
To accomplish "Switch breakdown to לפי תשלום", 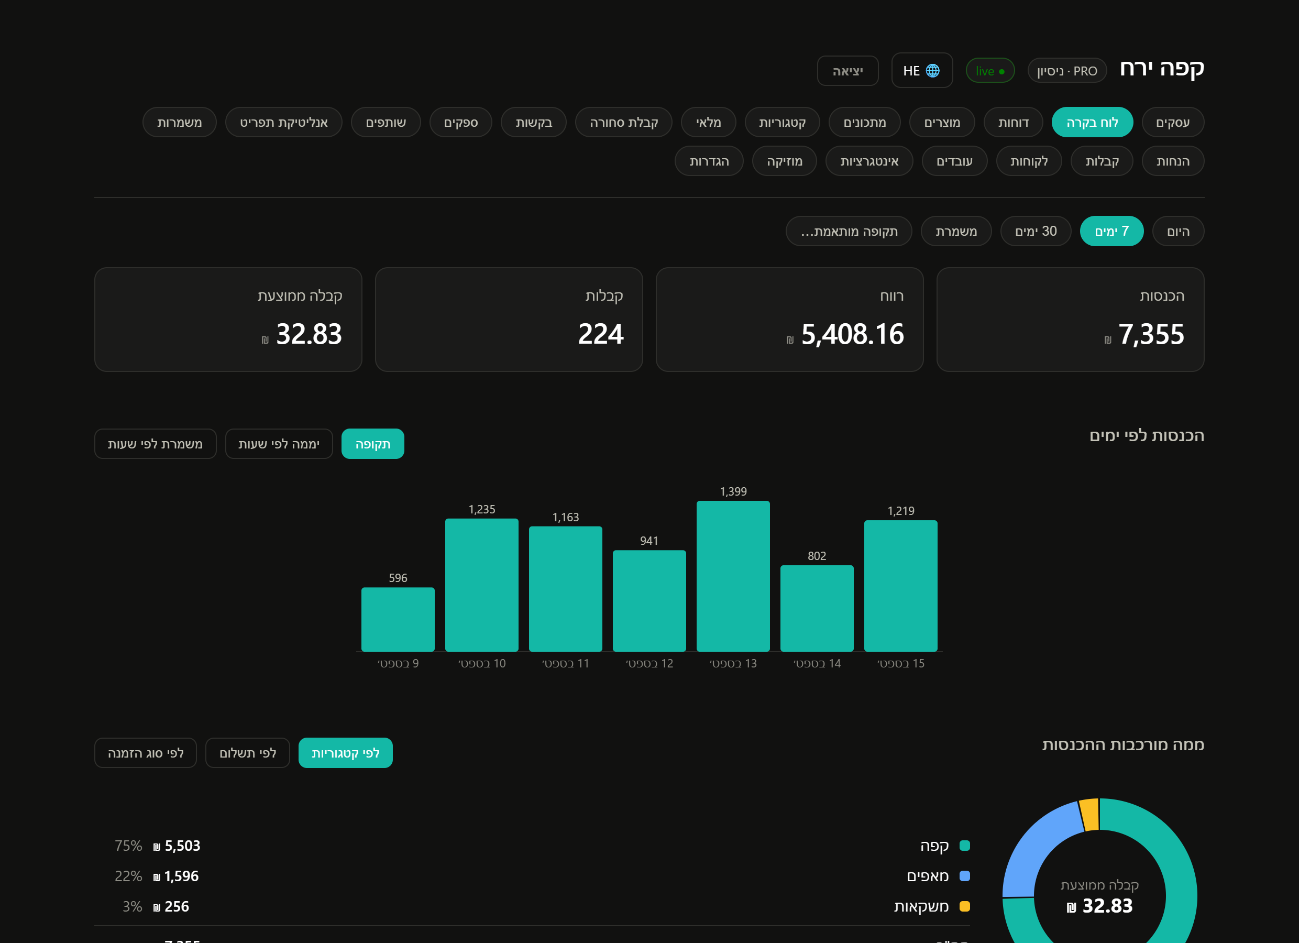I will pos(248,753).
